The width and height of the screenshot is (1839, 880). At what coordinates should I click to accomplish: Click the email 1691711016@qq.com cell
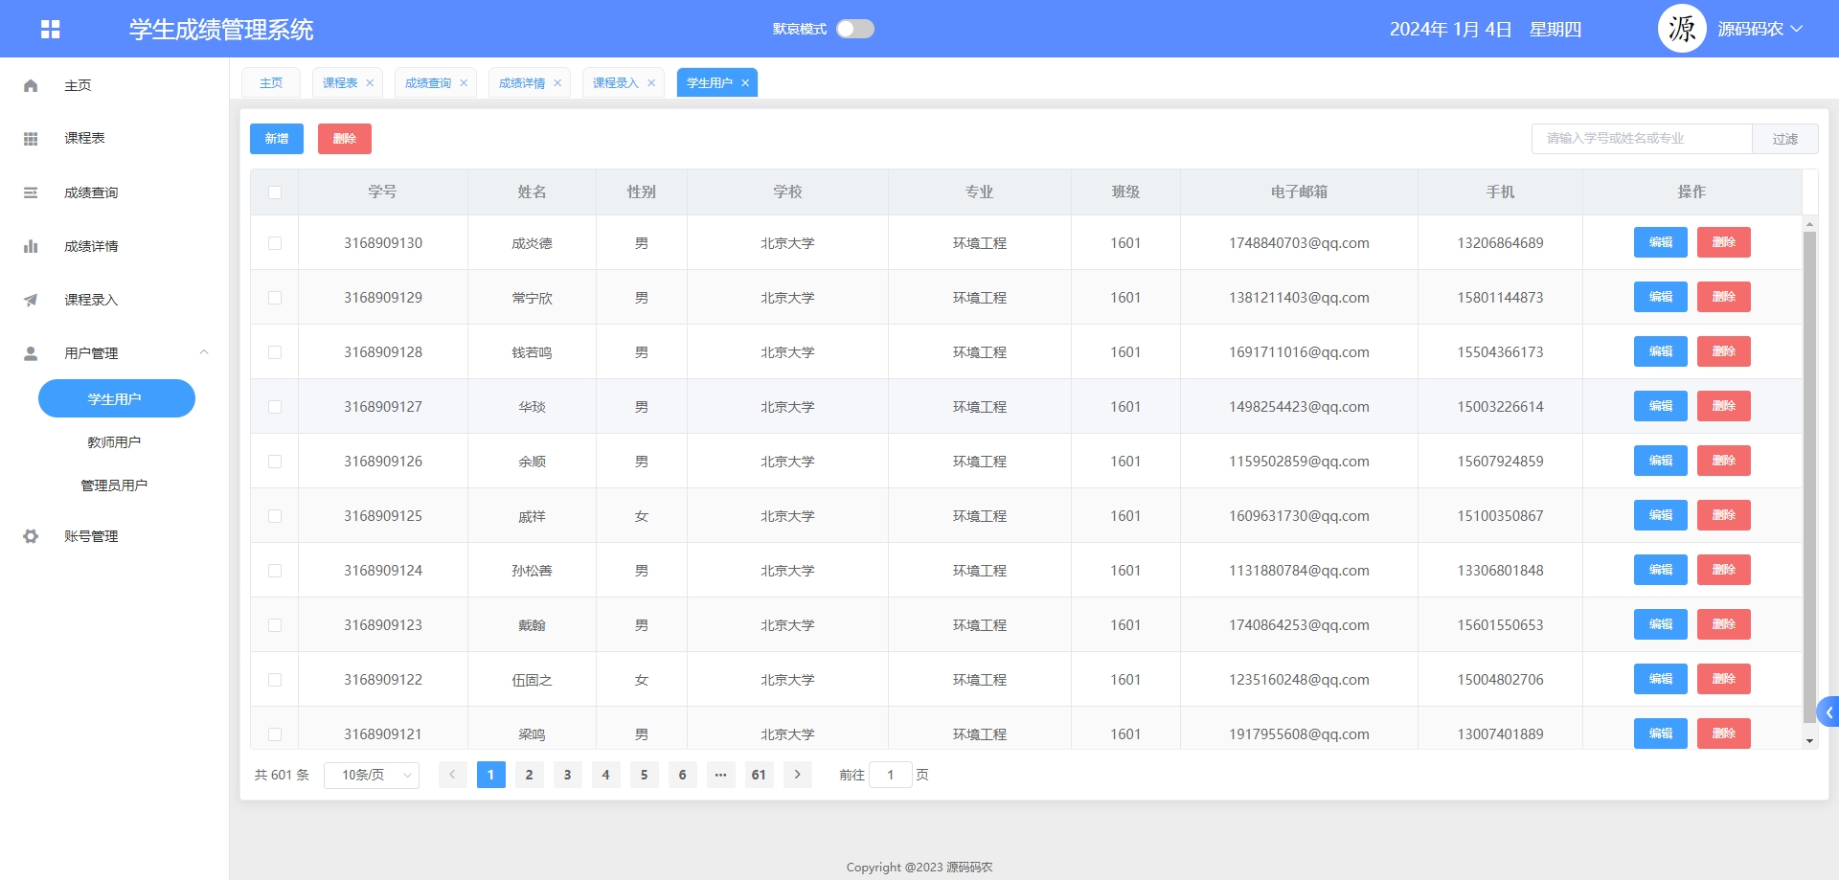coord(1299,352)
